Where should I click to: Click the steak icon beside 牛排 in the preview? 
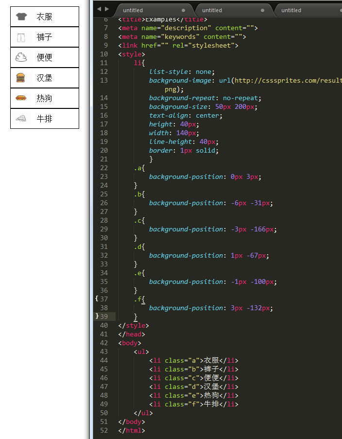click(x=21, y=119)
